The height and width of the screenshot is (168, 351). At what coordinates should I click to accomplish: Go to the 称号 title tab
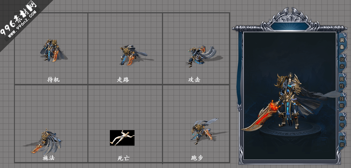pyautogui.click(x=342, y=122)
